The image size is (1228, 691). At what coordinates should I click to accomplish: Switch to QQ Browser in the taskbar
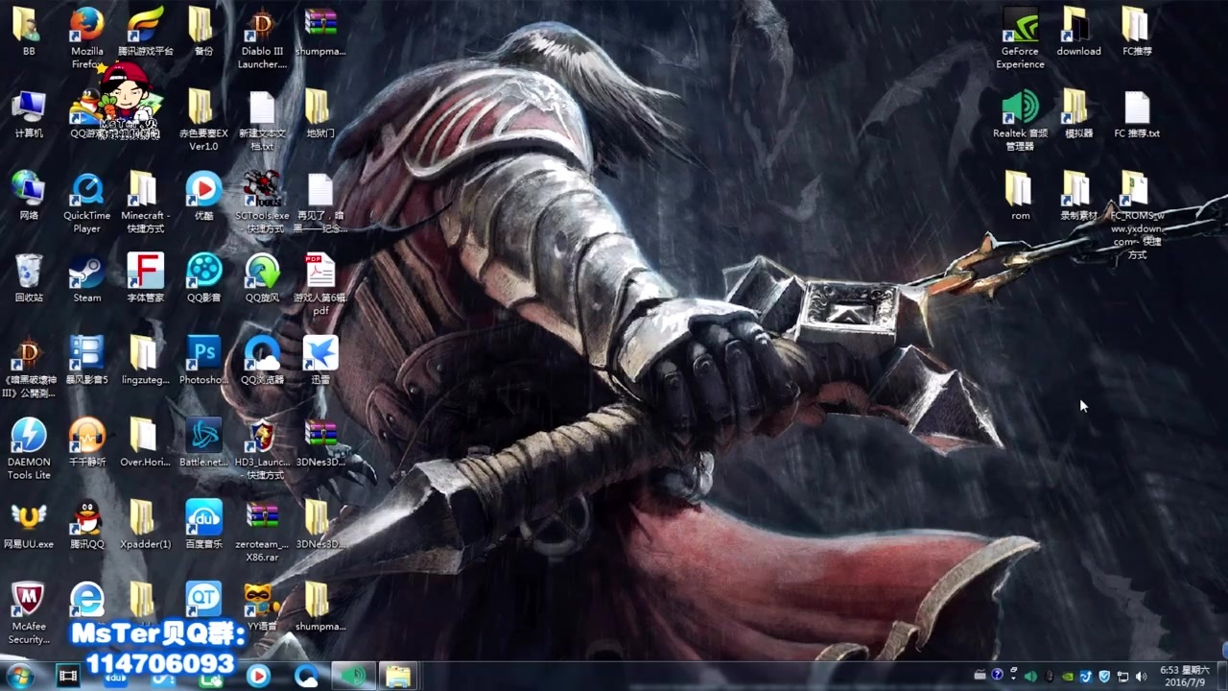click(x=306, y=676)
